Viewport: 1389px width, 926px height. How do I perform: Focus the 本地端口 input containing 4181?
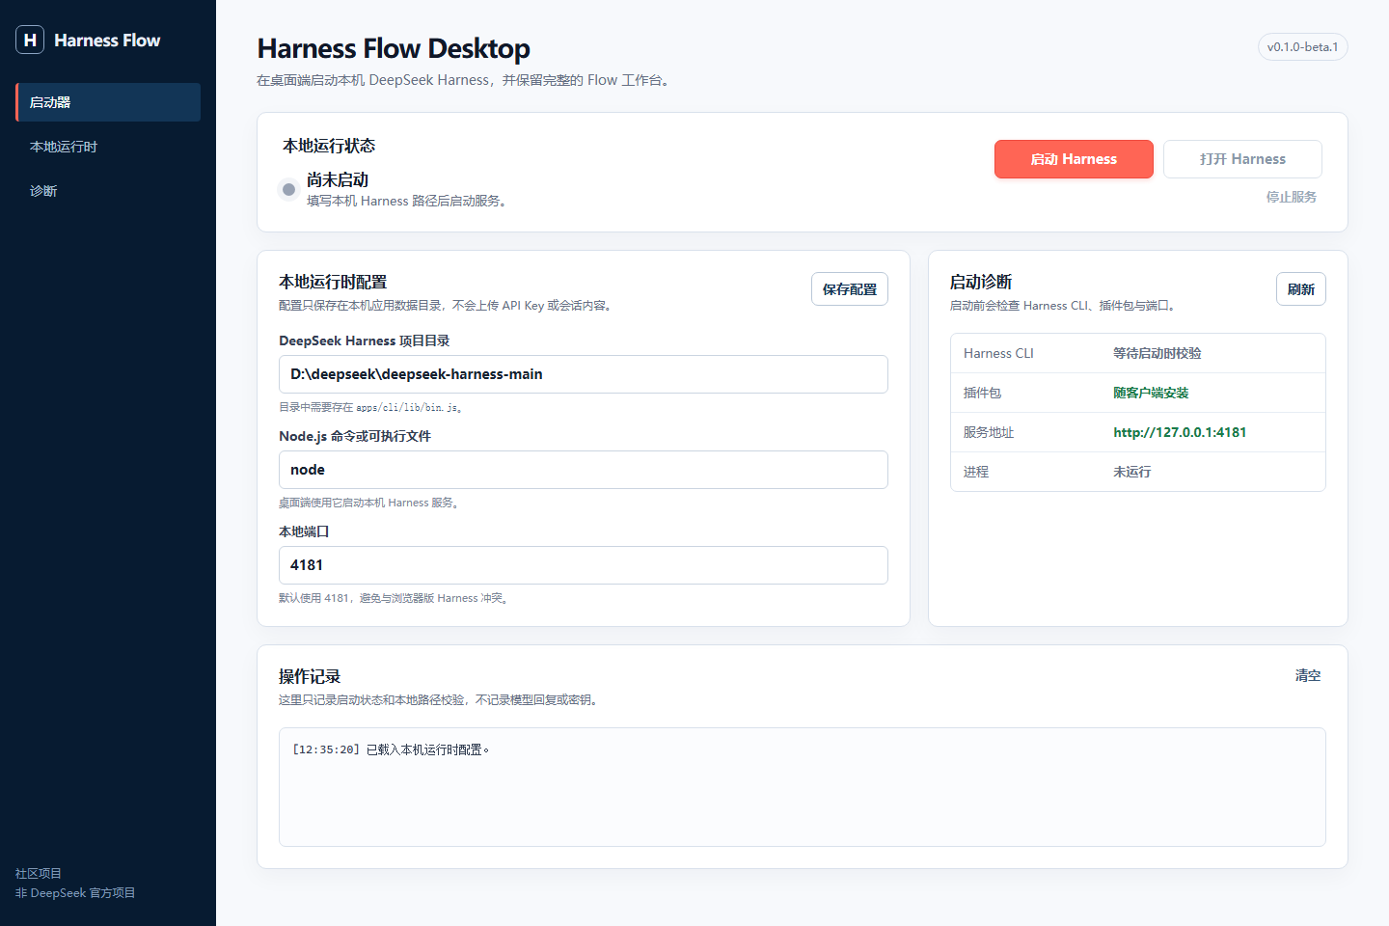click(x=584, y=565)
